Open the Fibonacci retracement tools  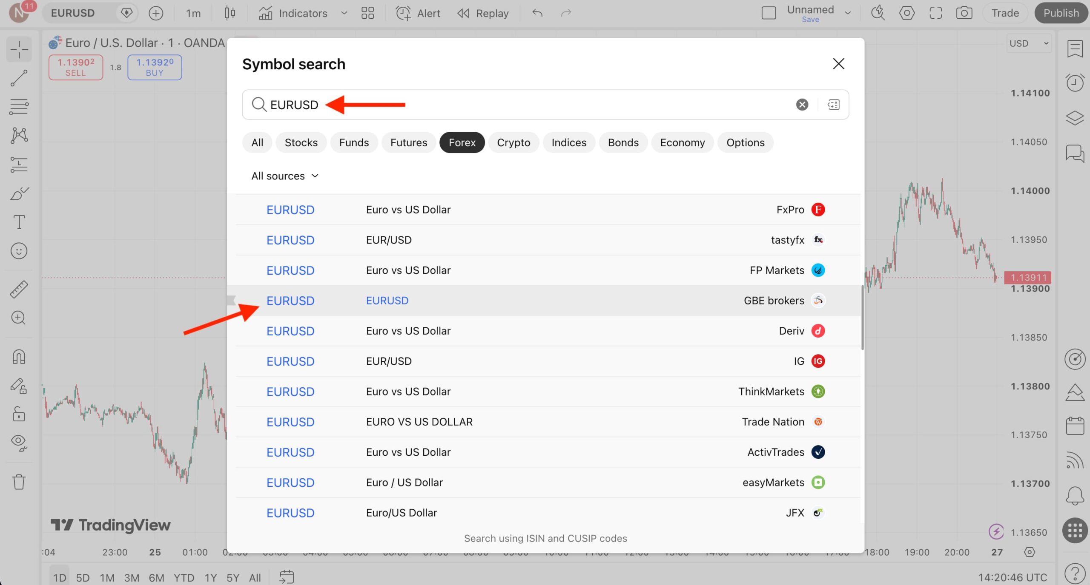click(19, 107)
